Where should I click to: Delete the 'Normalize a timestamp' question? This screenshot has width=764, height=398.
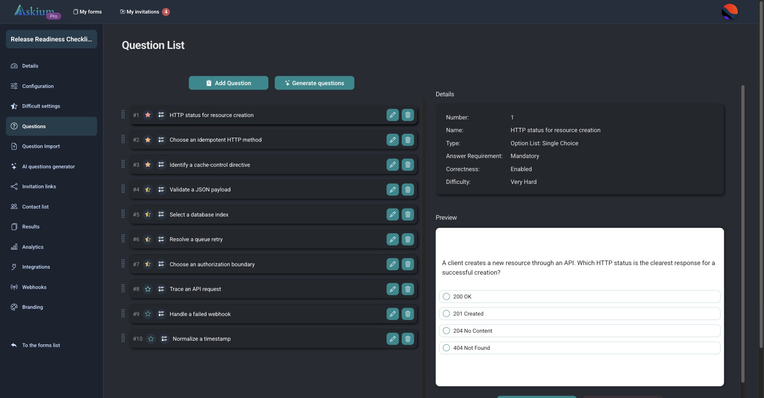tap(407, 339)
